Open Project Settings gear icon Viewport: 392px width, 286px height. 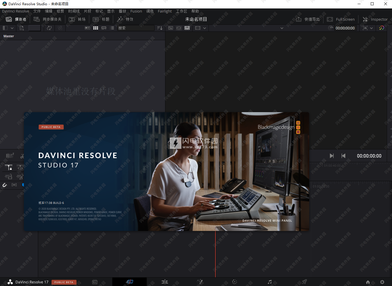coord(382,282)
